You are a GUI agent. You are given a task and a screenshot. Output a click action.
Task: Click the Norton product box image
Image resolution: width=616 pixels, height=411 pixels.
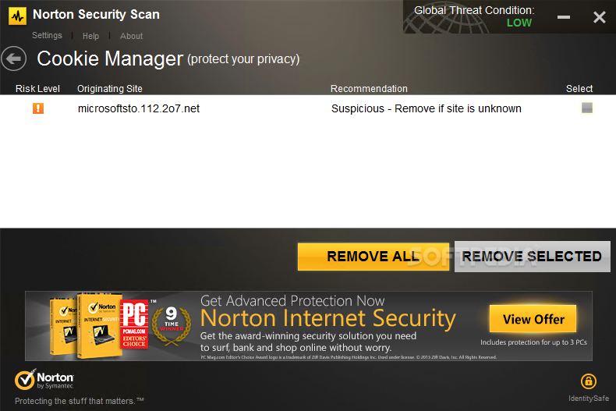[86, 326]
